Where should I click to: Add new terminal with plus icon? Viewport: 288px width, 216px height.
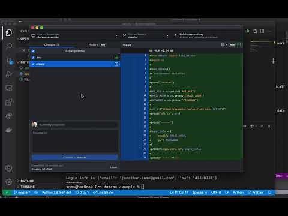252,126
